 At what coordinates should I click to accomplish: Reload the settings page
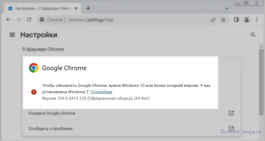pyautogui.click(x=29, y=20)
